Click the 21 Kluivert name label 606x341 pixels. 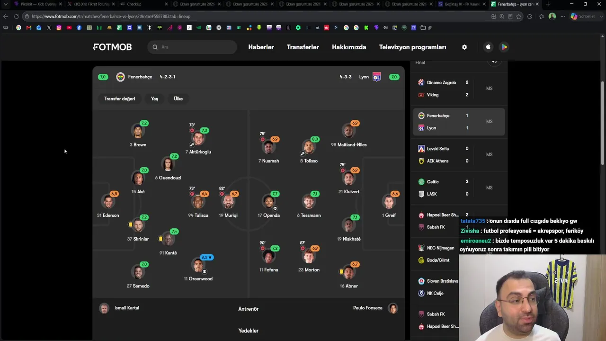(x=348, y=192)
